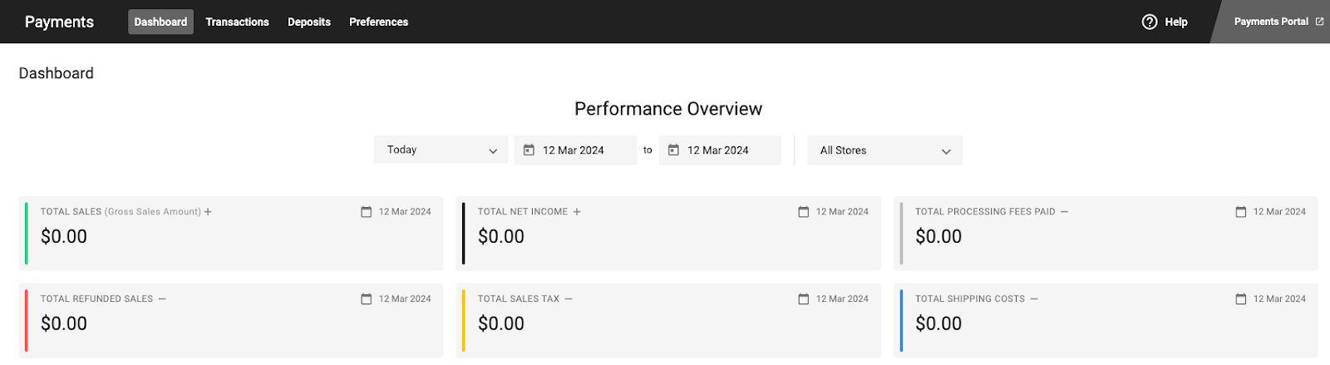Select the Dashboard tab
Viewport: 1330px width, 365px height.
(x=160, y=22)
